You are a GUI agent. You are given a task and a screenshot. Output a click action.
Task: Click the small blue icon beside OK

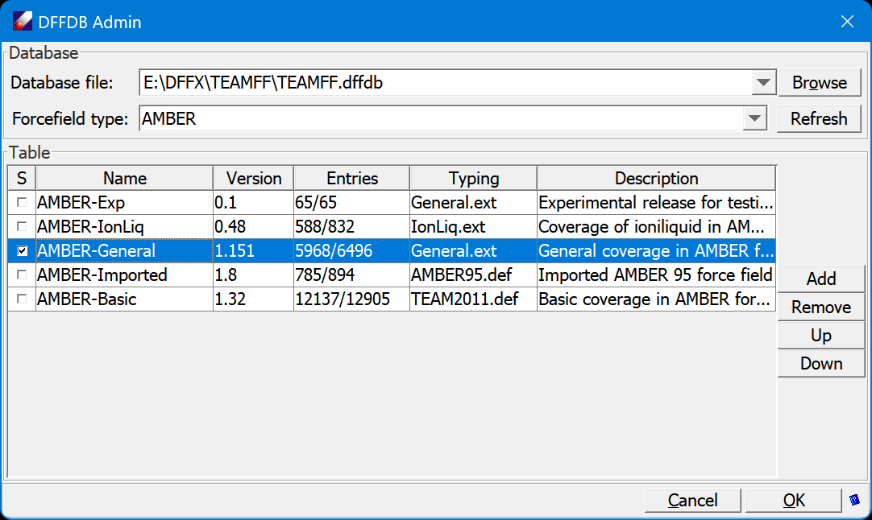pos(854,500)
